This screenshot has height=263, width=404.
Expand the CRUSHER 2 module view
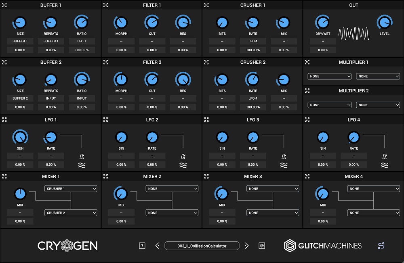(x=206, y=62)
